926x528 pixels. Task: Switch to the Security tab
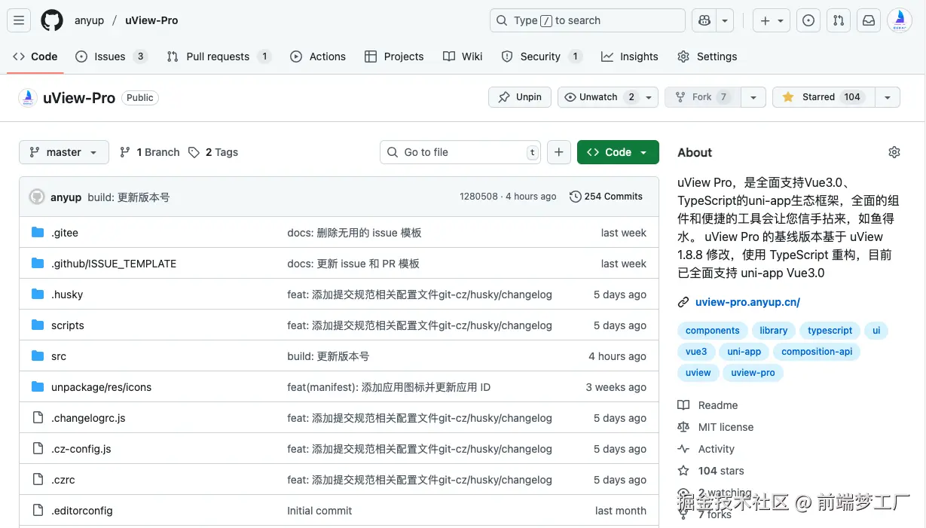[541, 56]
